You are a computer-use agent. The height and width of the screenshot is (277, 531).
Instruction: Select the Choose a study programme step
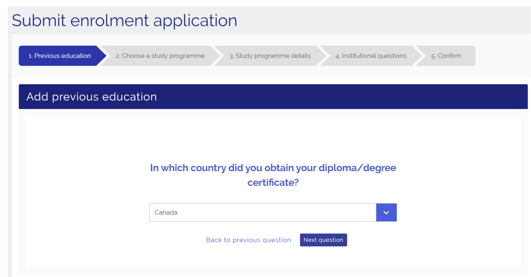point(160,56)
